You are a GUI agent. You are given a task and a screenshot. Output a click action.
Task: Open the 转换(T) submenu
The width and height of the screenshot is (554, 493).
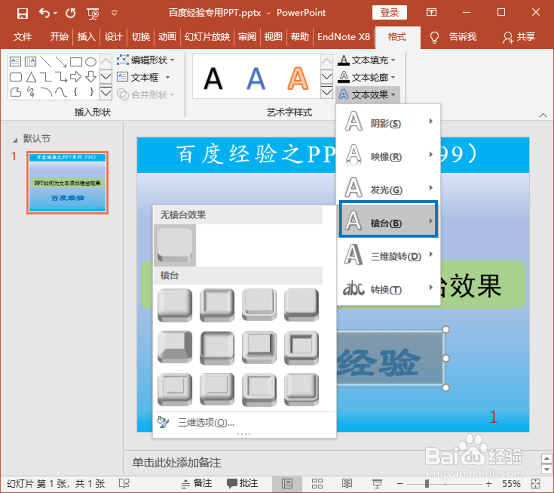point(388,289)
